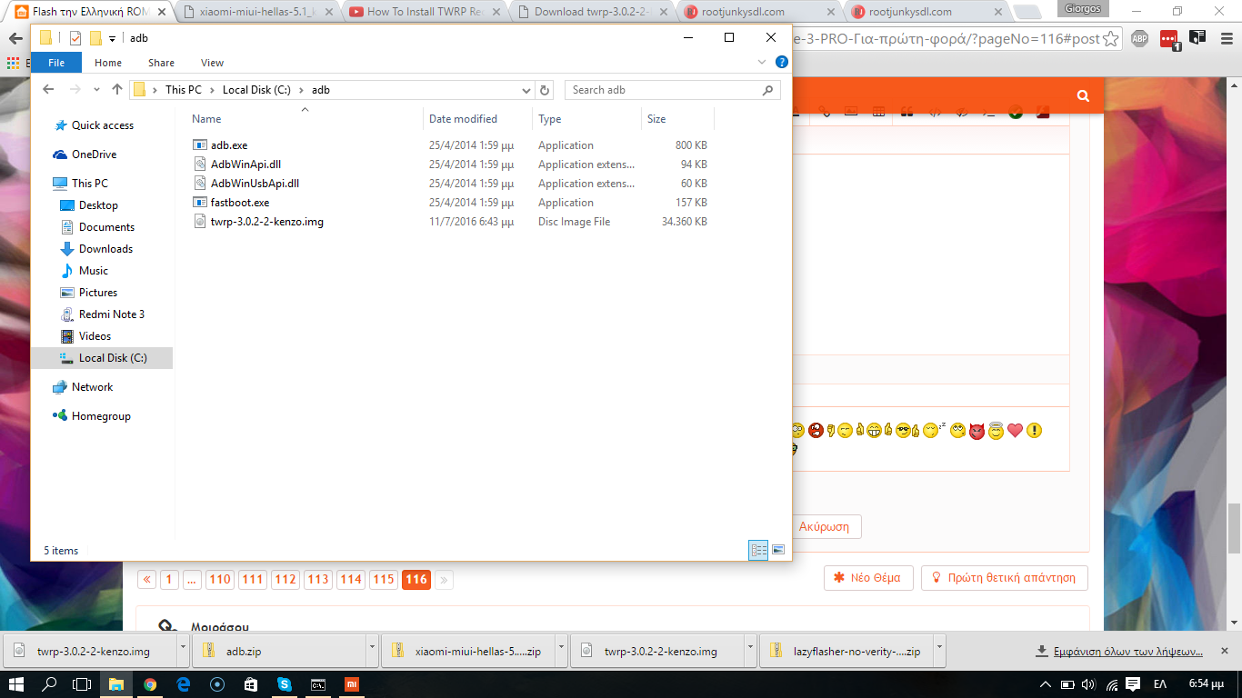Open Microsoft Edge from the taskbar
The height and width of the screenshot is (698, 1242).
click(x=183, y=684)
